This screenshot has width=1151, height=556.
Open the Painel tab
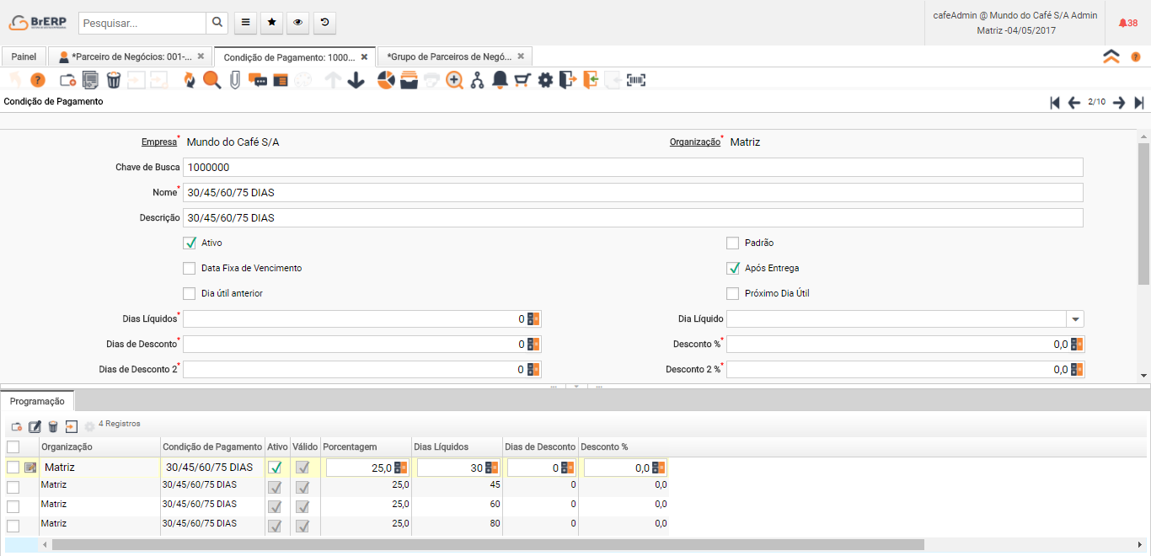[x=24, y=56]
